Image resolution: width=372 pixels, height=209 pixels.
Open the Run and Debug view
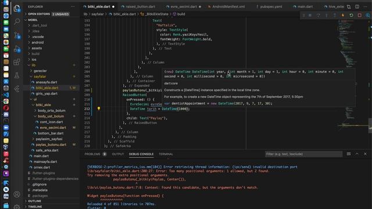tap(17, 49)
